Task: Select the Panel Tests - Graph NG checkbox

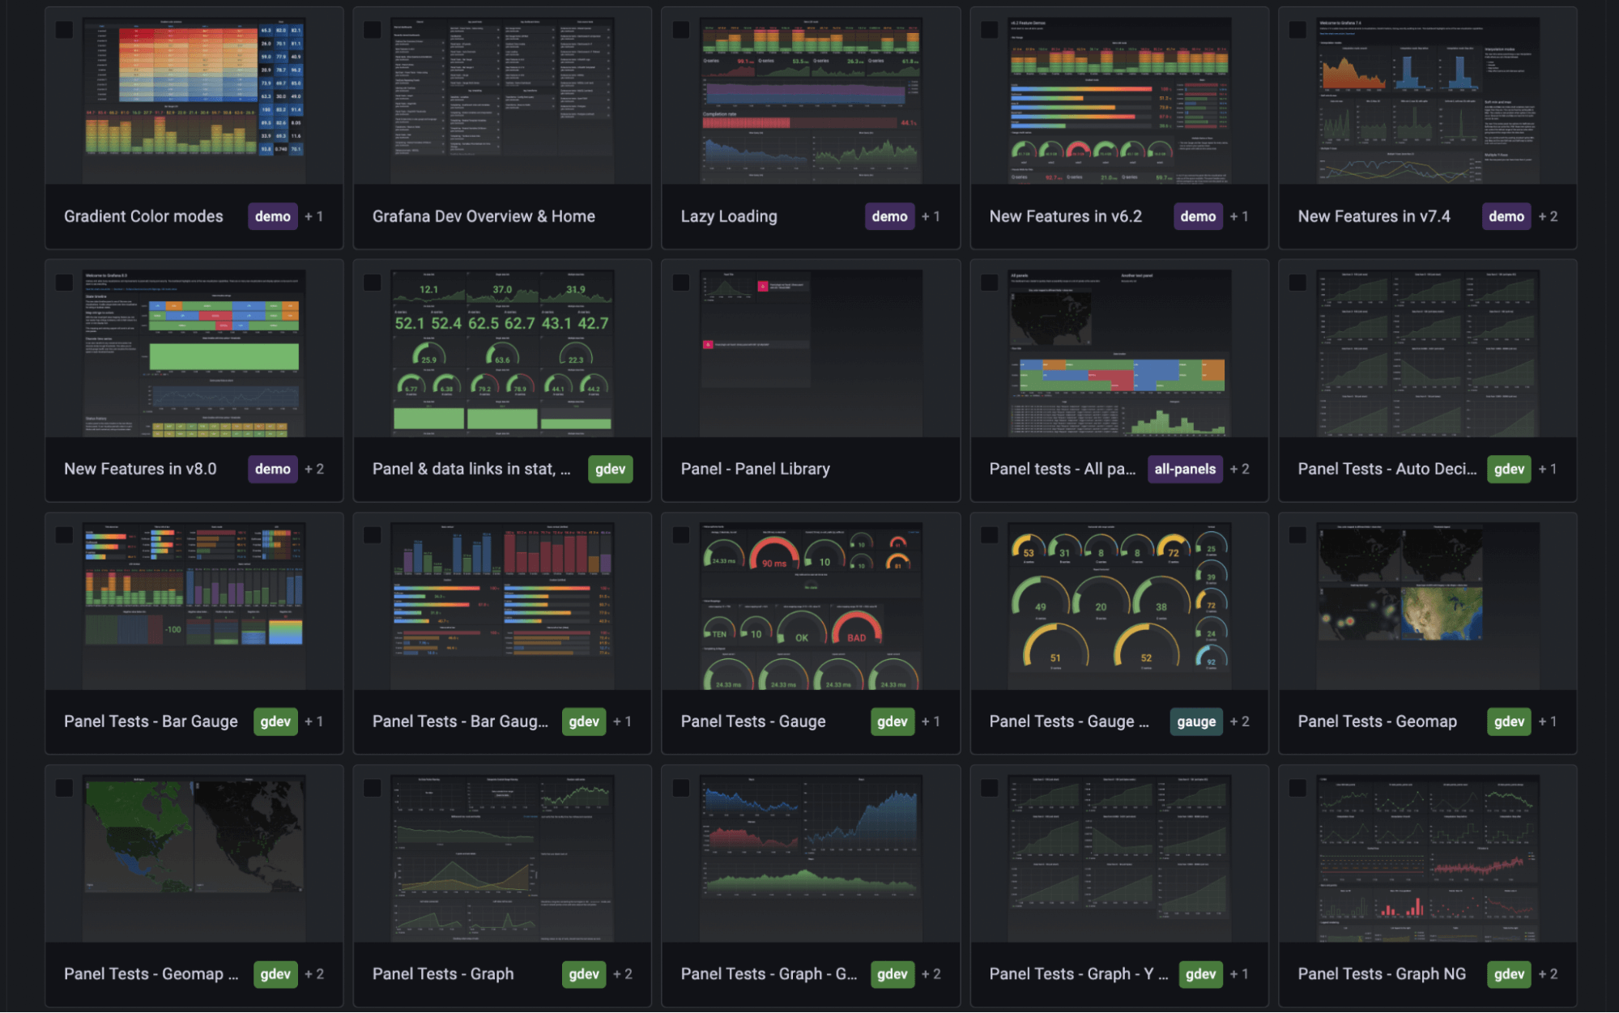Action: [1296, 786]
